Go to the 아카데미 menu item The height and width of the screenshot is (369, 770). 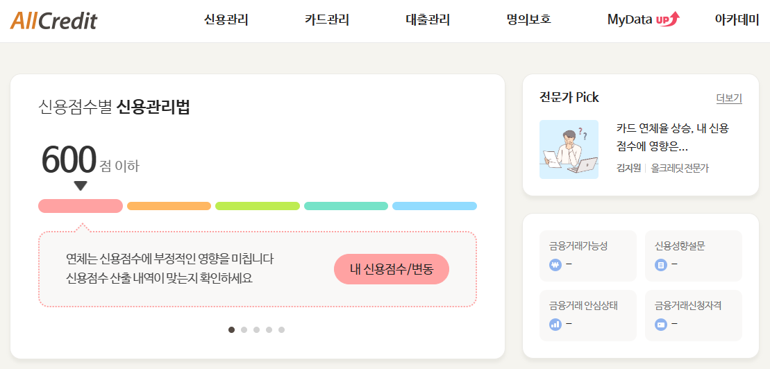point(737,20)
